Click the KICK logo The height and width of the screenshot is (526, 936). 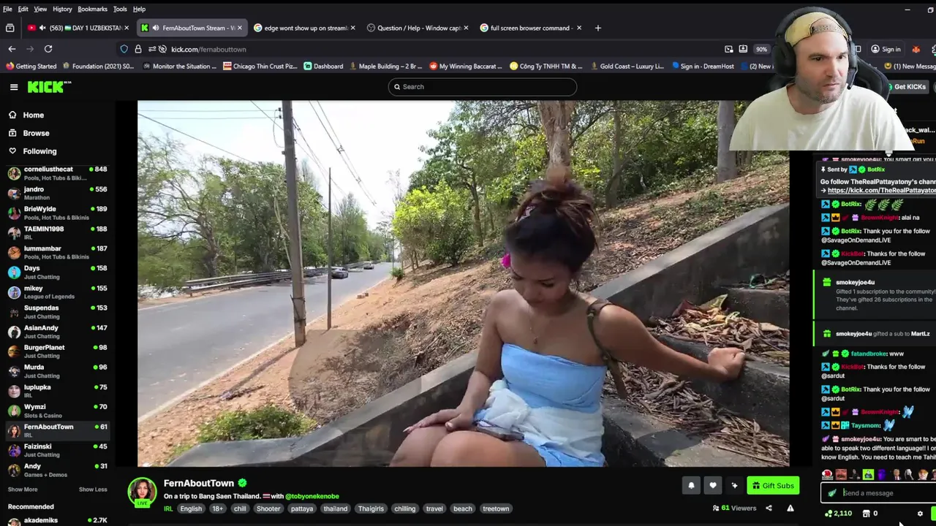49,87
